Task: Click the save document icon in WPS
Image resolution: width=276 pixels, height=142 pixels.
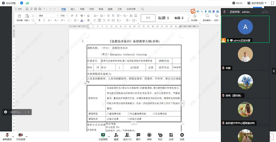Action: point(27,9)
